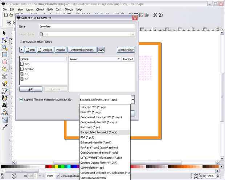The width and height of the screenshot is (225, 180).
Task: Open the Text menu
Action: tap(59, 9)
